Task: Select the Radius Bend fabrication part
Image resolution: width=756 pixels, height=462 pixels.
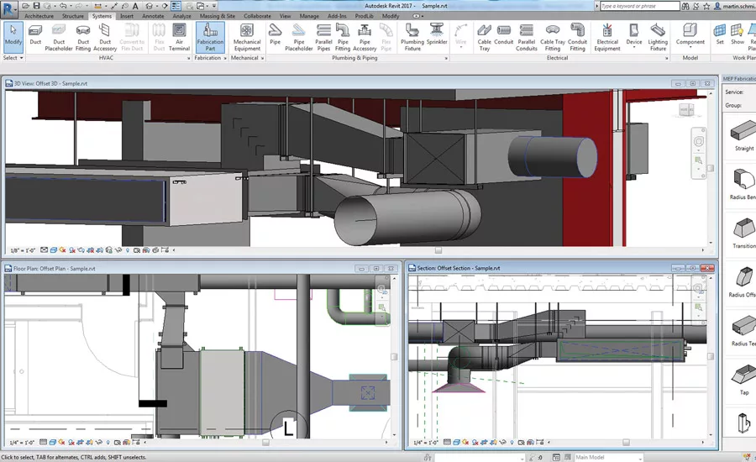Action: click(x=743, y=184)
